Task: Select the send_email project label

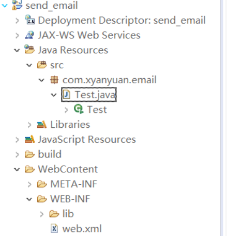Action: [52, 6]
